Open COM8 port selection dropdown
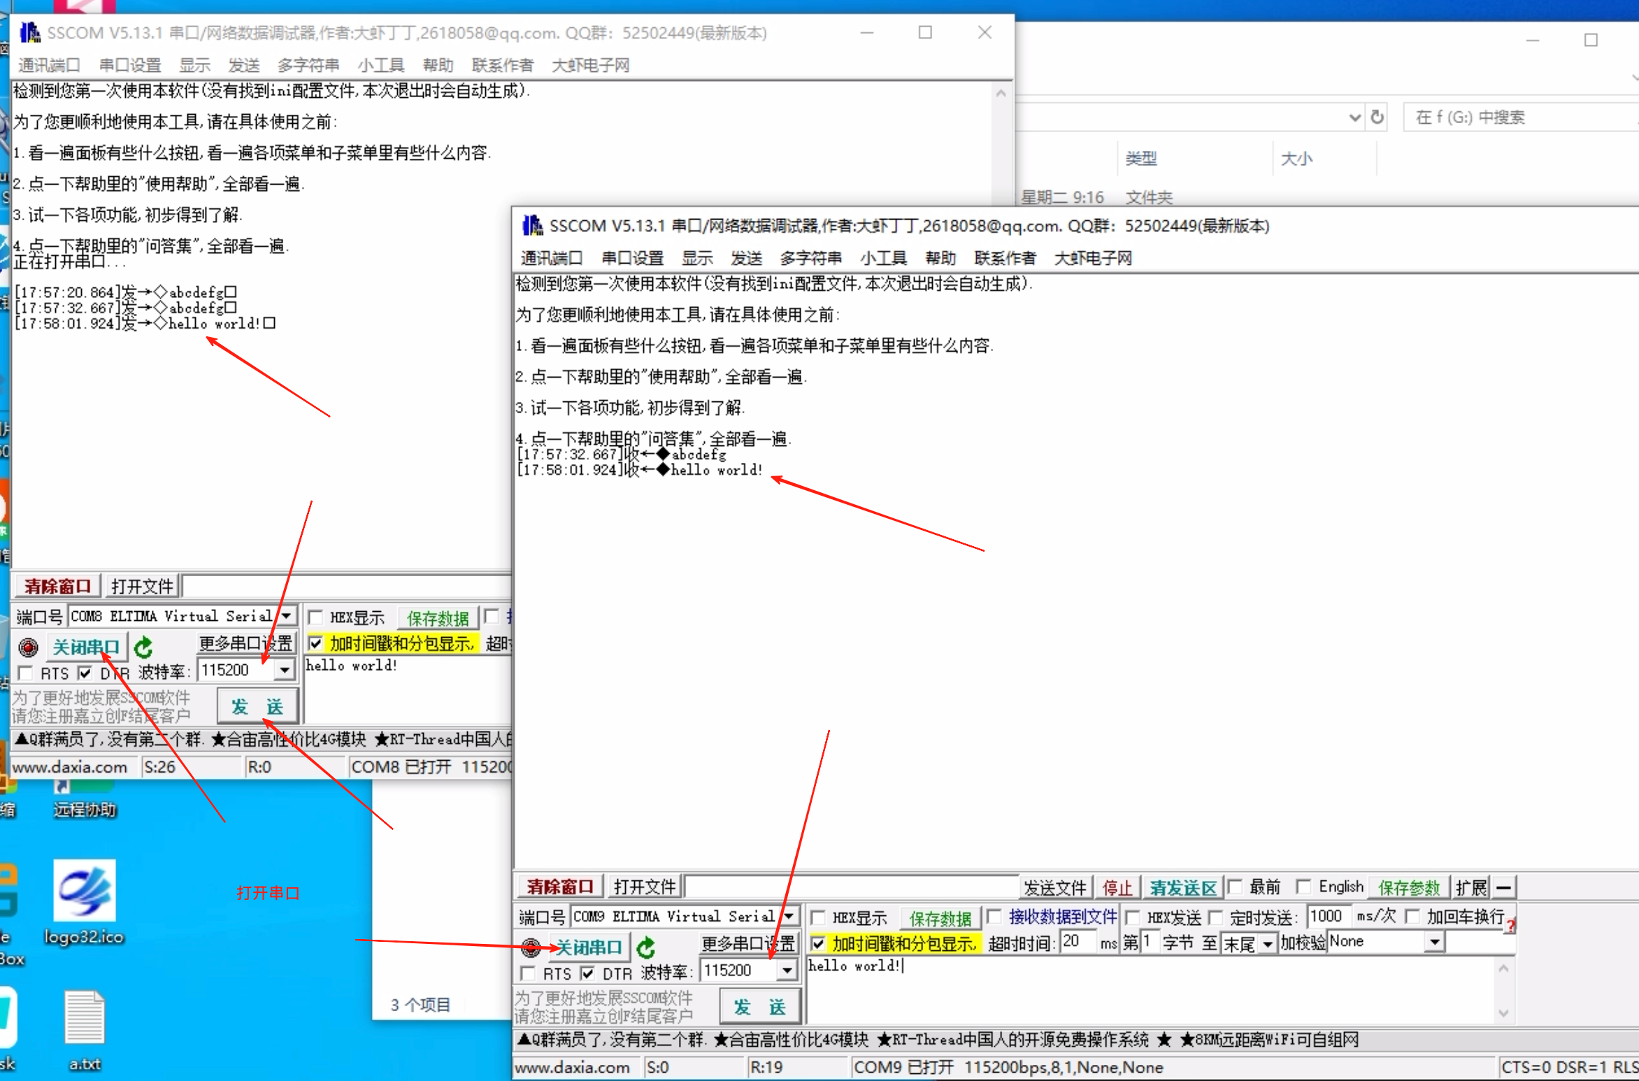This screenshot has width=1639, height=1081. [286, 616]
